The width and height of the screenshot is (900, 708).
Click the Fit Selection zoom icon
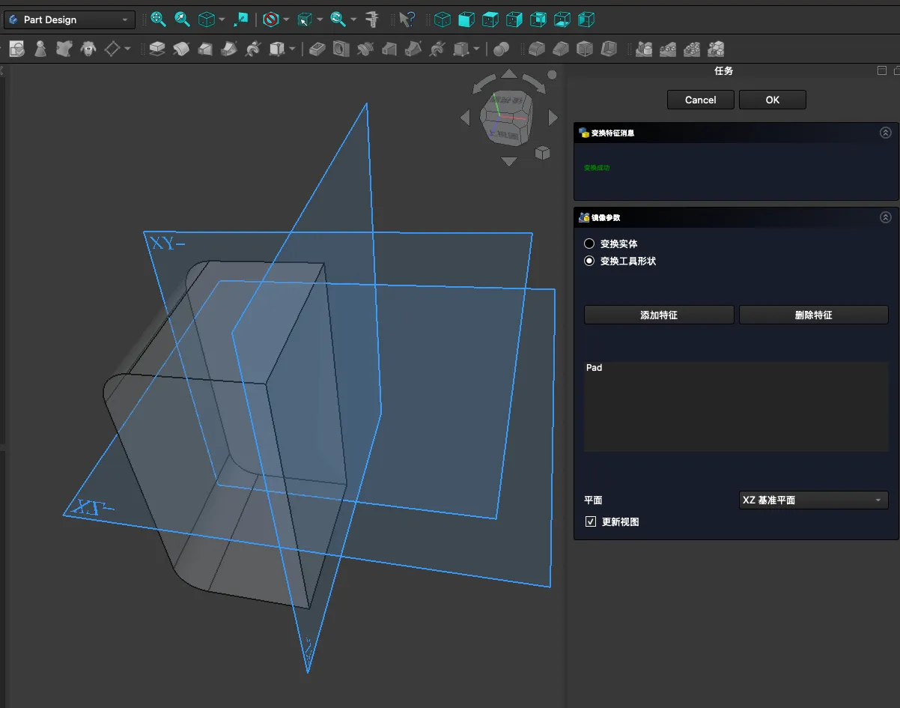pos(182,19)
